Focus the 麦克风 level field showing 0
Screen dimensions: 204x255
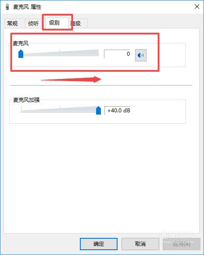point(117,54)
